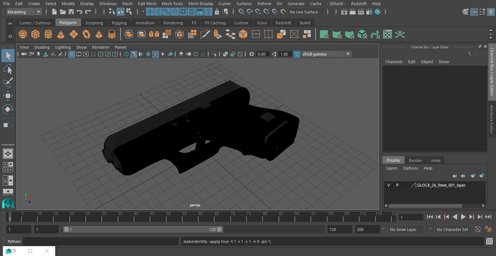
Task: Select the Paint Selection tool
Action: (x=8, y=82)
